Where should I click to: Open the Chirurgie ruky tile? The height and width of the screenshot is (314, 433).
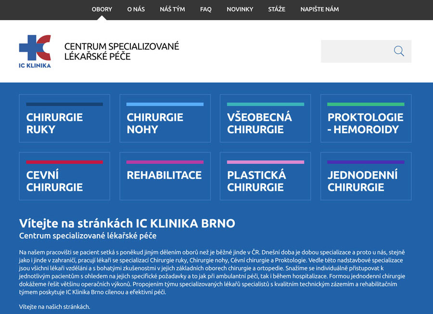64,118
